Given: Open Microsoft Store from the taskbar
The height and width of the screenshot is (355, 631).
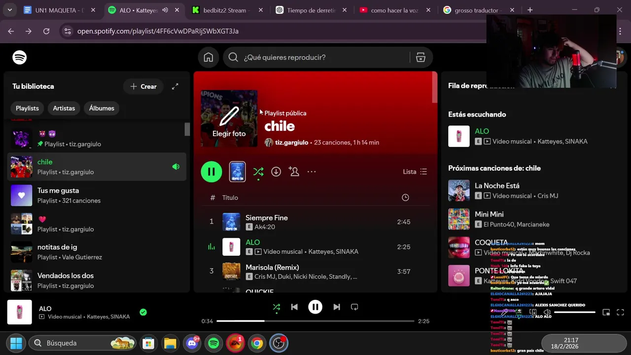Looking at the screenshot, I should click(148, 343).
